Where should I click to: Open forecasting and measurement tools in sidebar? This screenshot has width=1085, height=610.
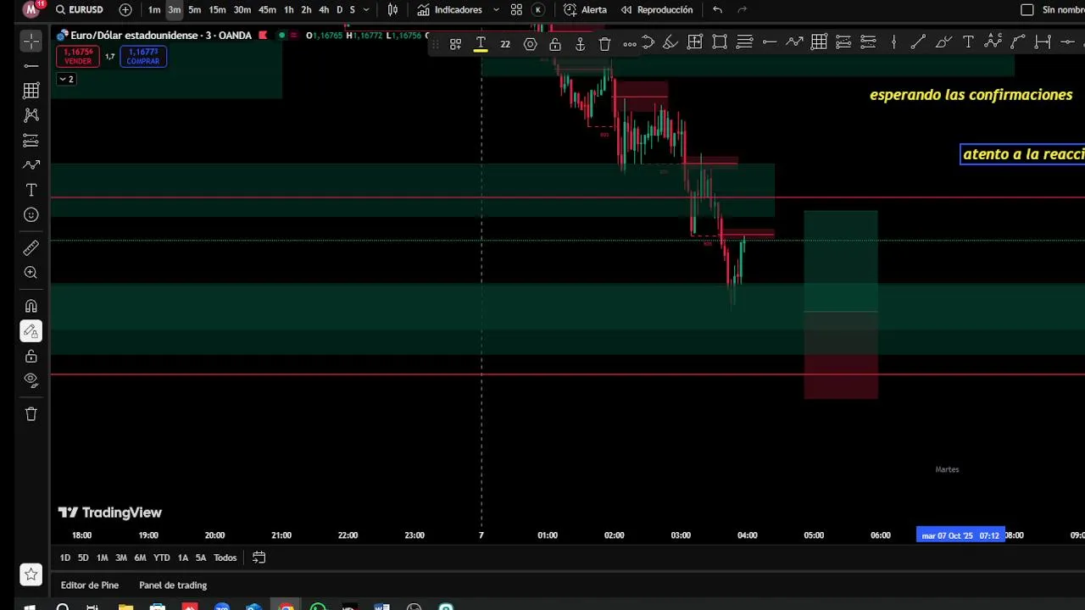coord(31,140)
